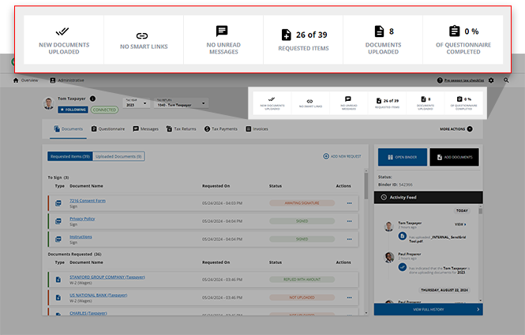The height and width of the screenshot is (335, 525).
Task: Switch to the Tax Payments tab
Action: pos(220,129)
